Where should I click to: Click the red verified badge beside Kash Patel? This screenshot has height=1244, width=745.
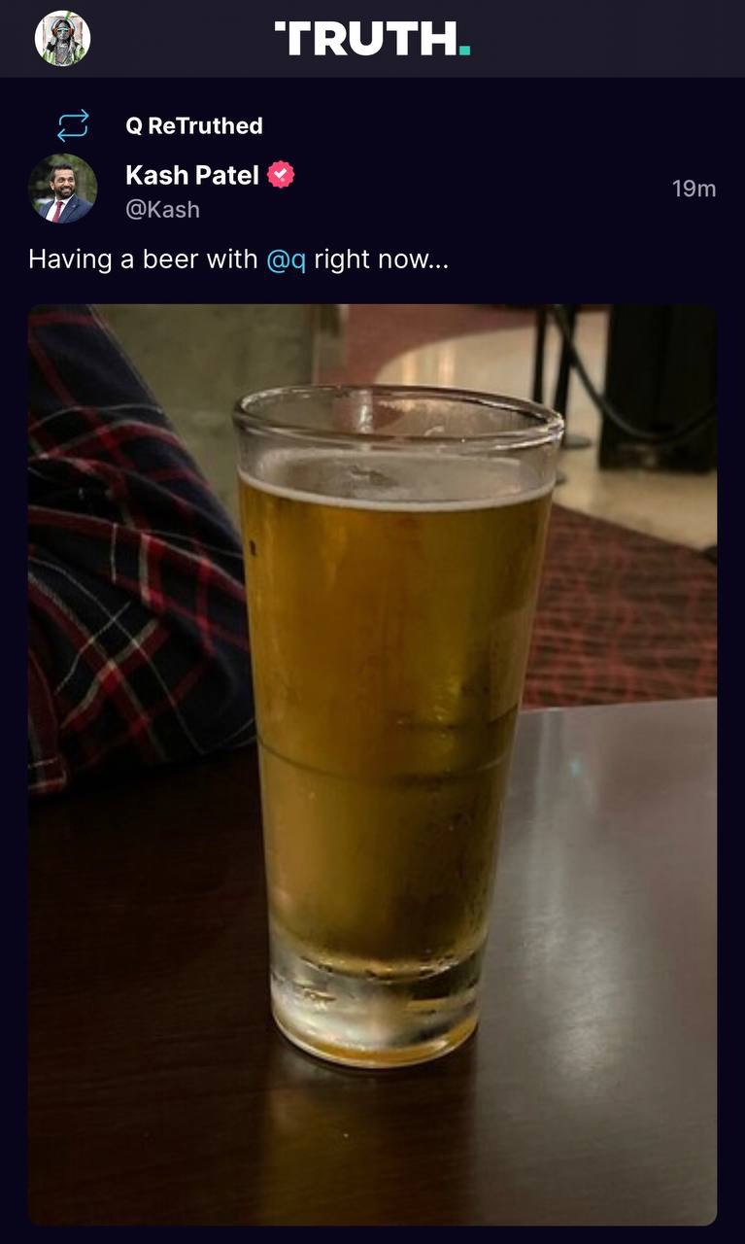tap(281, 175)
